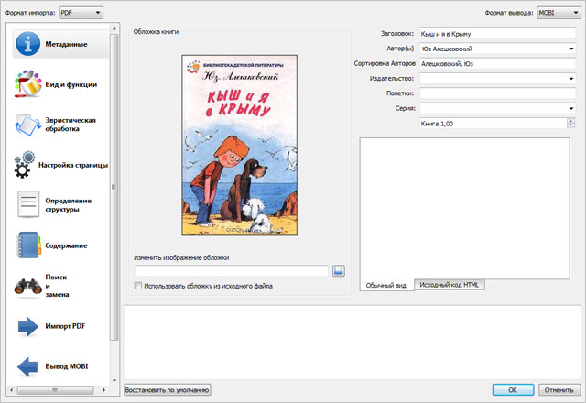
Task: Open the Вывод MOBI arrow icon
Action: [27, 366]
